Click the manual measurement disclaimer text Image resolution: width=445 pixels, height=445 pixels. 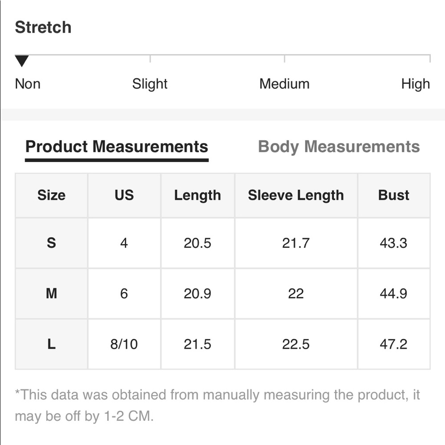[218, 405]
